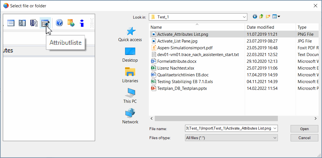Go up one folder level
This screenshot has width=322, height=158.
[x=261, y=17]
